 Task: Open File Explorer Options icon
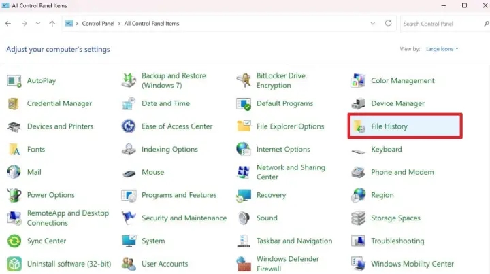point(244,126)
